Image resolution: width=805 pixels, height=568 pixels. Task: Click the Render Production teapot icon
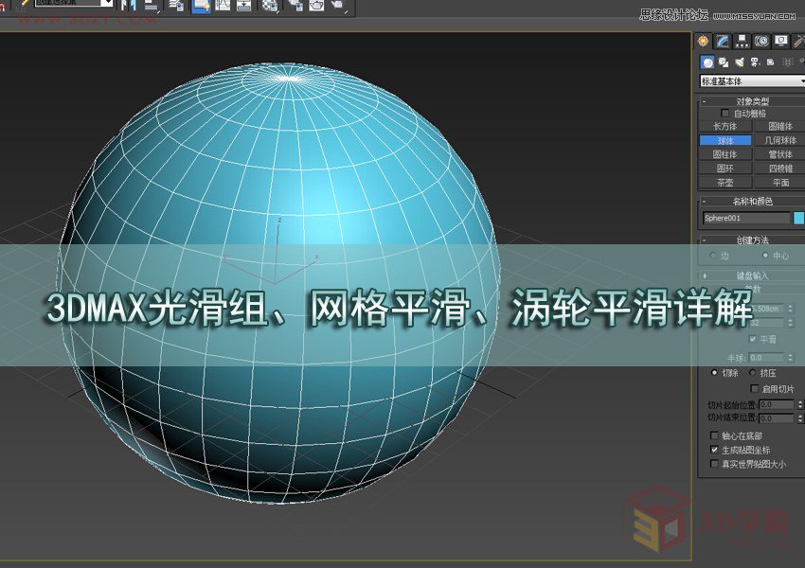[x=316, y=8]
